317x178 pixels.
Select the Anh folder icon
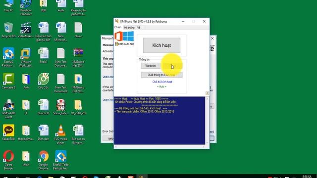pos(26,81)
